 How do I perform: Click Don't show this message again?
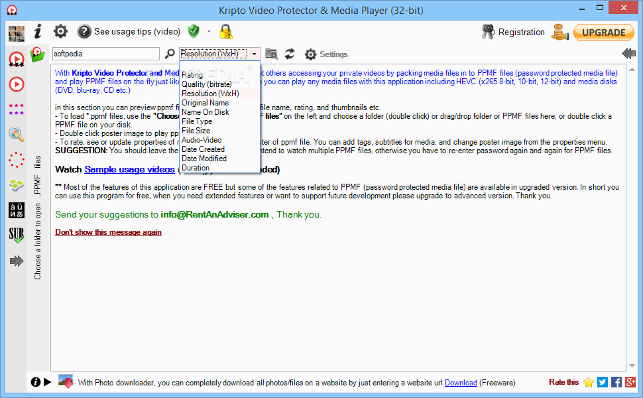108,232
